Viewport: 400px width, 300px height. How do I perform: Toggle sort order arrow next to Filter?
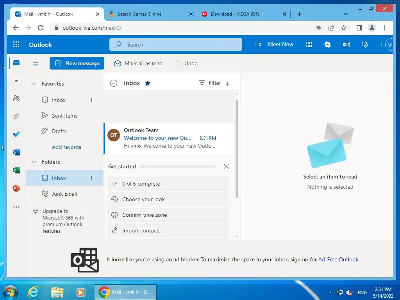point(227,83)
